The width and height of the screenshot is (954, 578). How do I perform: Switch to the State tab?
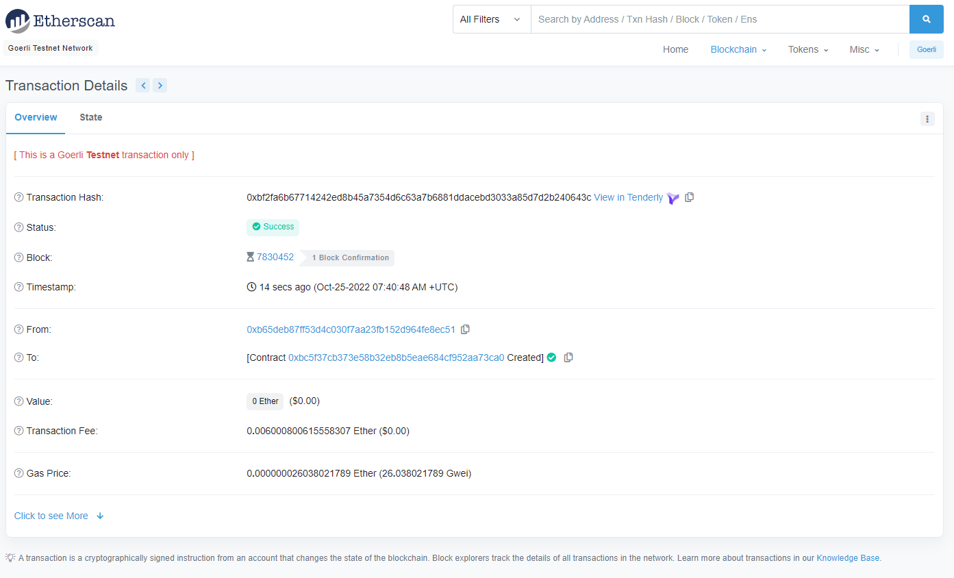[x=90, y=117]
